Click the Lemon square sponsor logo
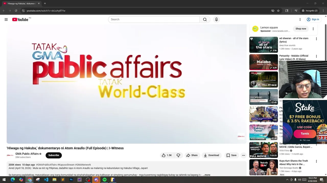The height and width of the screenshot is (183, 327). 255,29
